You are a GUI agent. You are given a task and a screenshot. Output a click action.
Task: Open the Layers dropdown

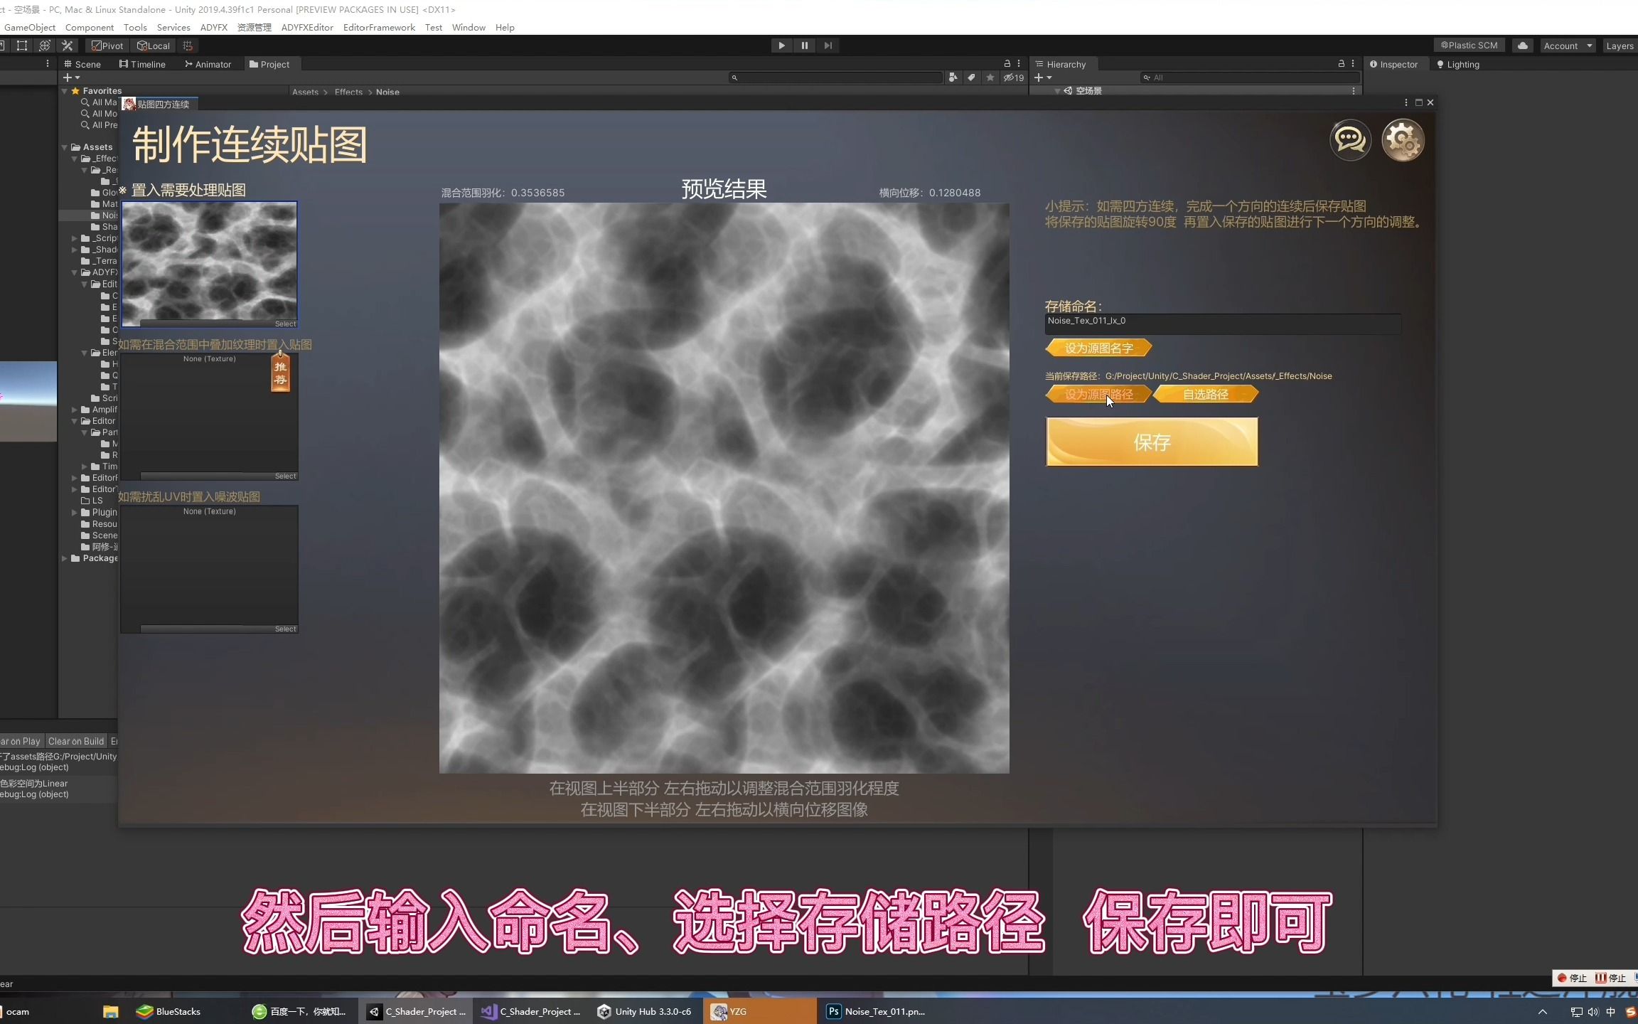pyautogui.click(x=1622, y=45)
